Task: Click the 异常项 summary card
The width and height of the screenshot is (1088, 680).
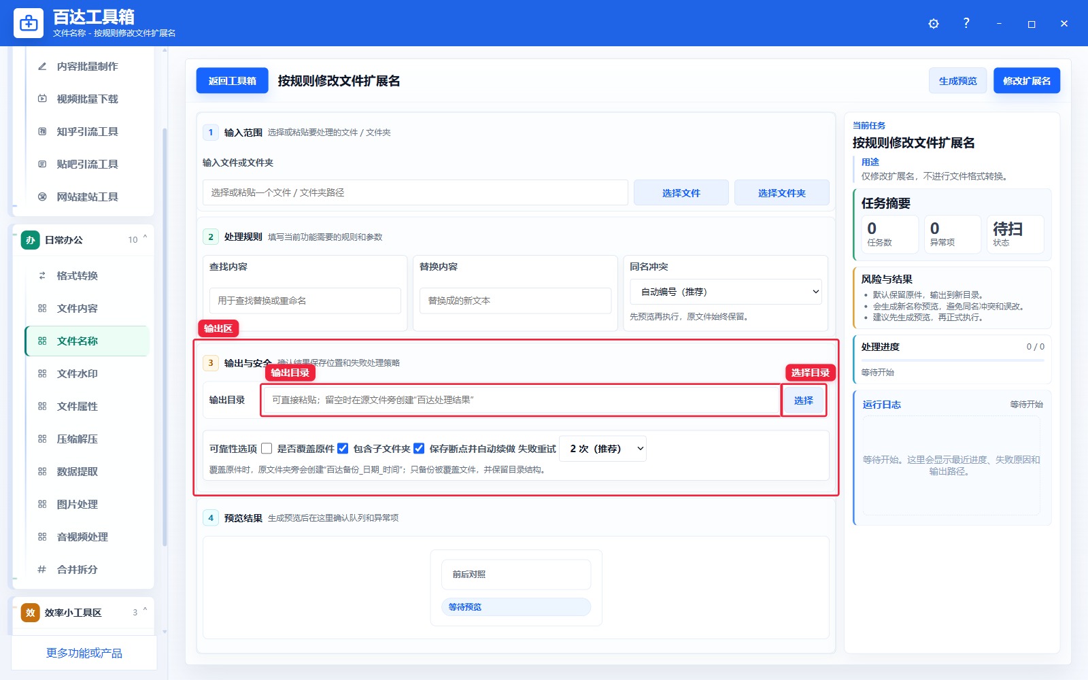Action: pos(953,235)
